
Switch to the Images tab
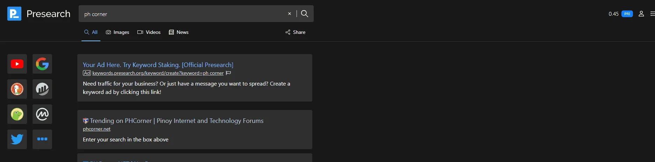[118, 32]
